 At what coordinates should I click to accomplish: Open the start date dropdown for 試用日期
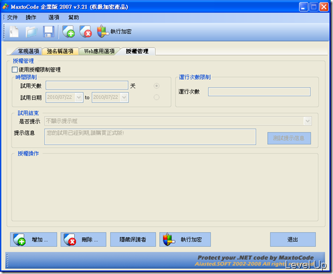(x=79, y=97)
